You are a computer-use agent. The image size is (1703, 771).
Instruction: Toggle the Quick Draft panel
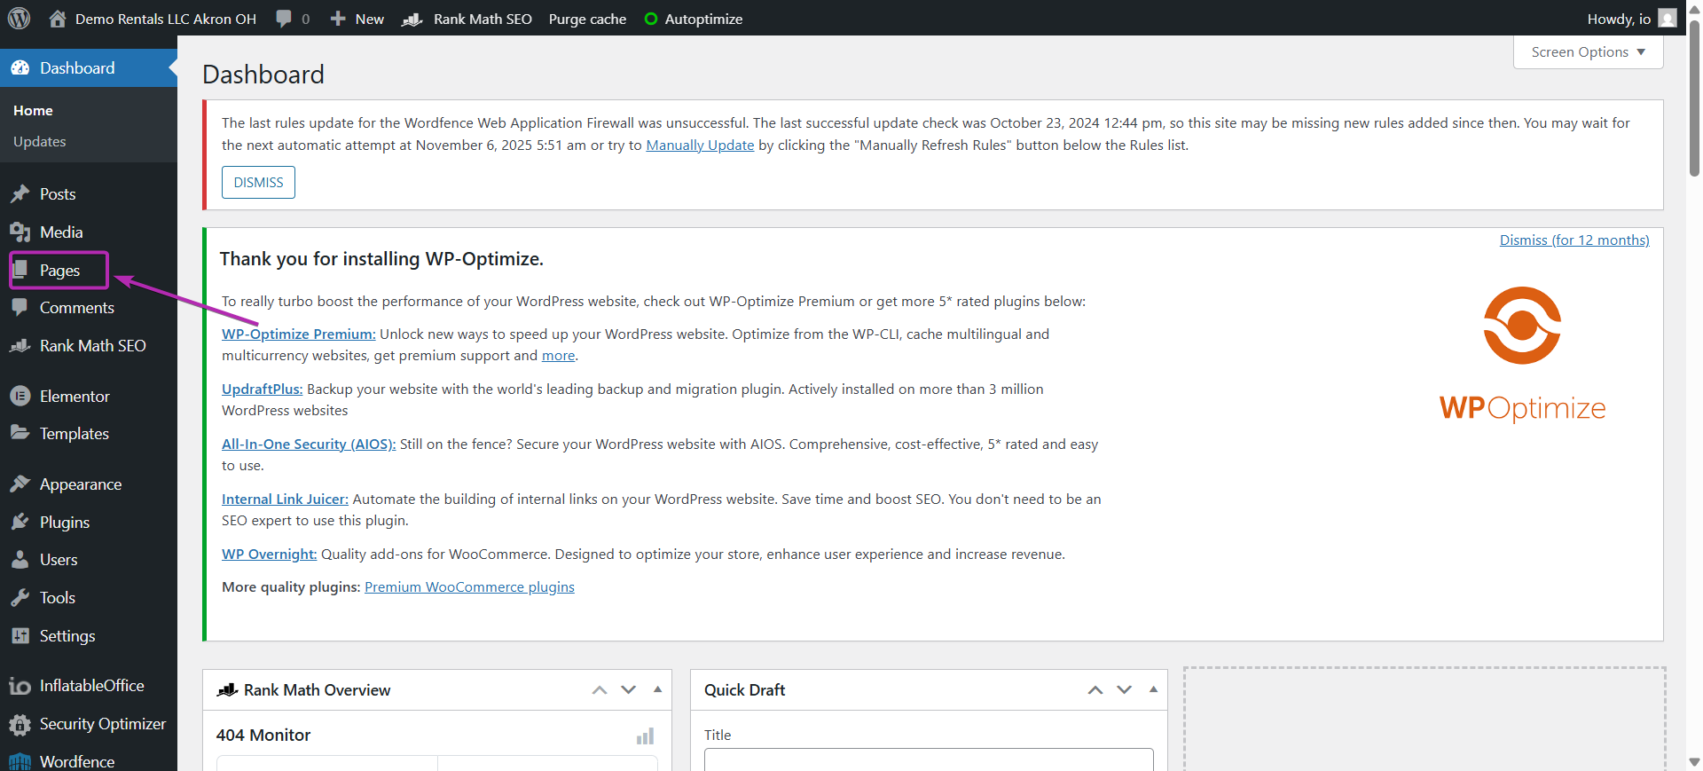(1153, 689)
